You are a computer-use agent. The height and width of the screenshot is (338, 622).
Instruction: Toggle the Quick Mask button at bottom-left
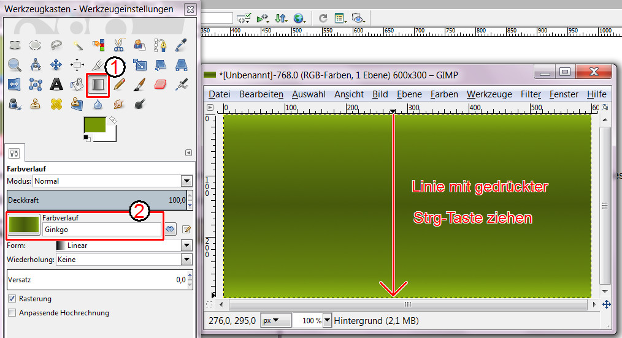tap(209, 304)
